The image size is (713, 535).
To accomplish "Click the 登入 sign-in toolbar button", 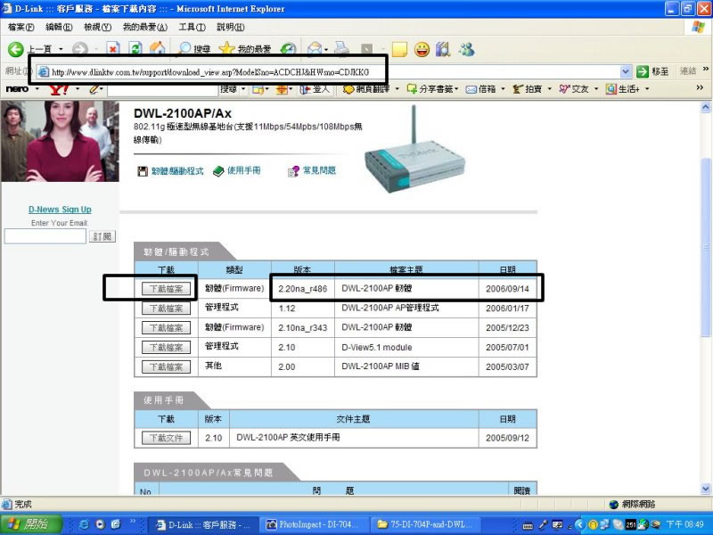I will [x=315, y=89].
